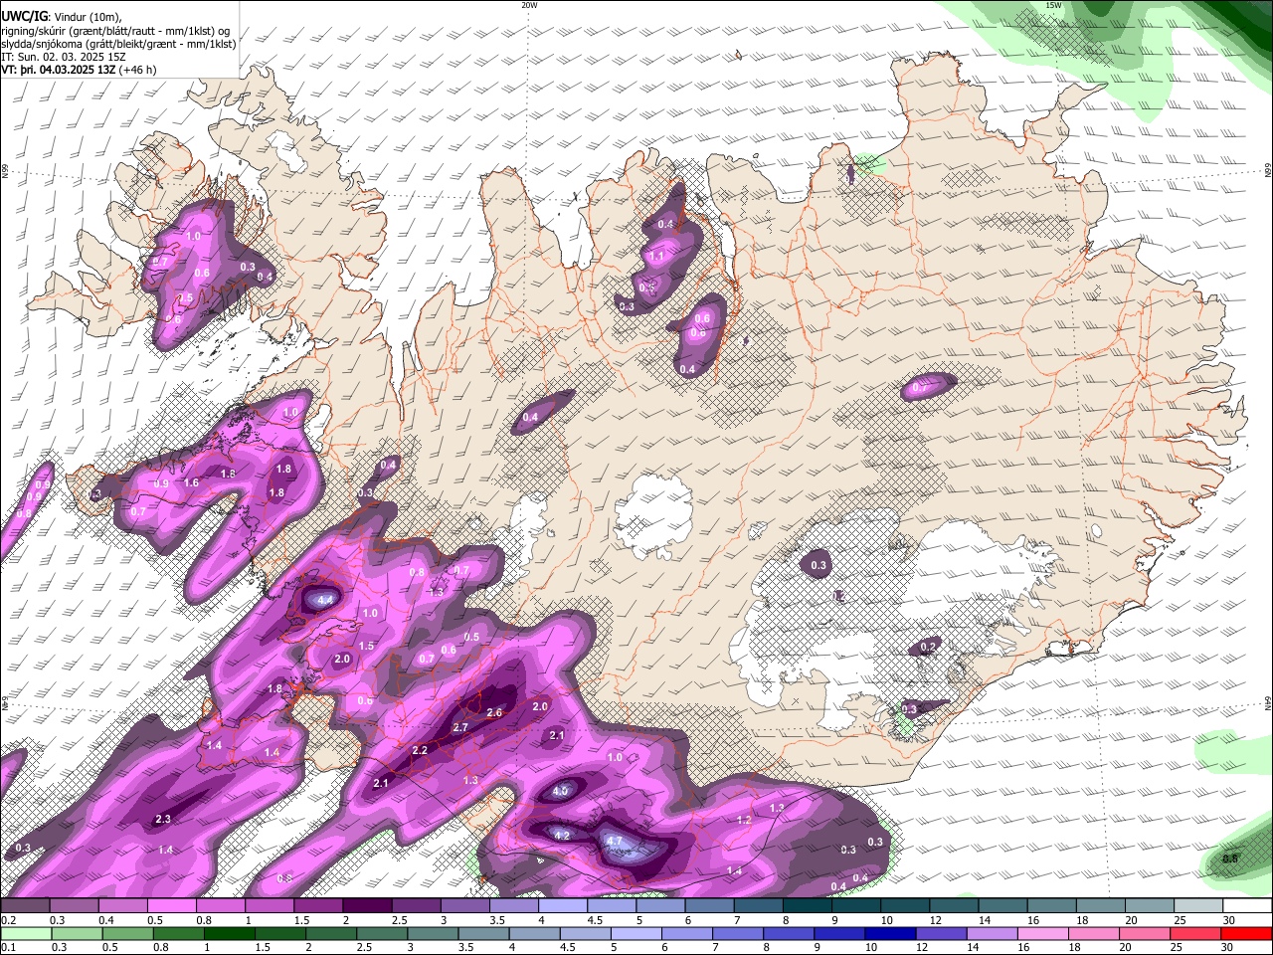1273x955 pixels.
Task: Click the 2.2 precipitation value on the map
Action: [420, 750]
